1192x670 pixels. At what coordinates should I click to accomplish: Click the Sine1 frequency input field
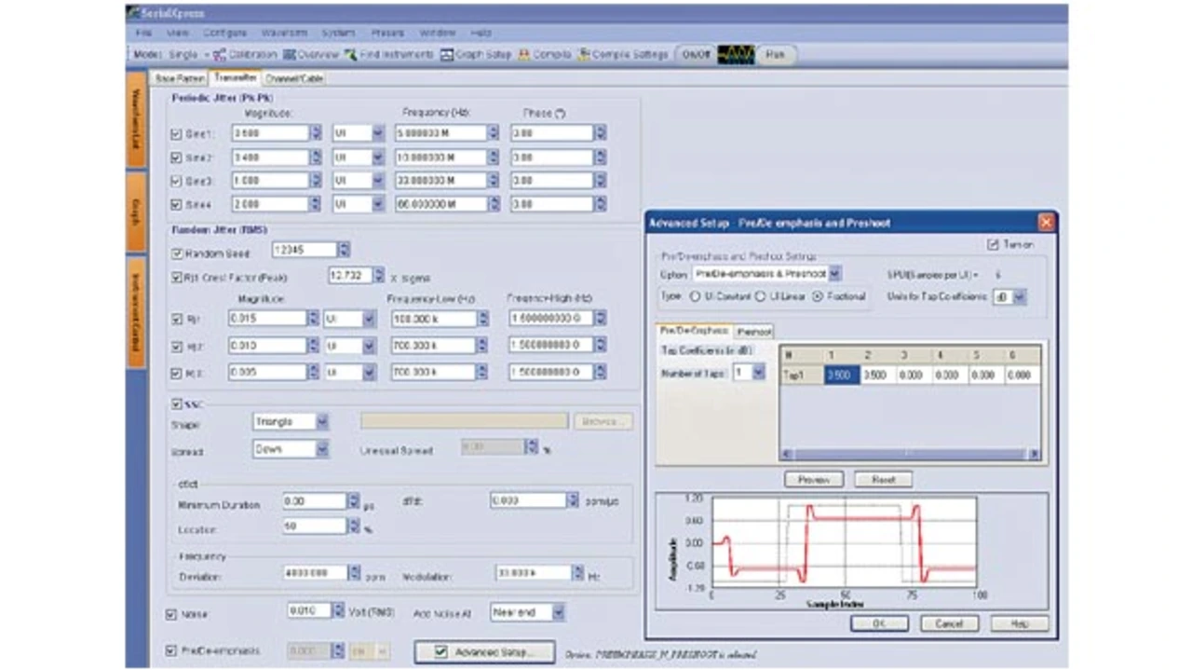click(x=440, y=133)
